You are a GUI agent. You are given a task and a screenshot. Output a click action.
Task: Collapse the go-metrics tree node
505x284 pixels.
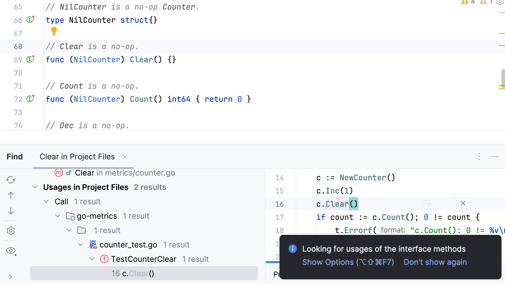click(x=58, y=216)
